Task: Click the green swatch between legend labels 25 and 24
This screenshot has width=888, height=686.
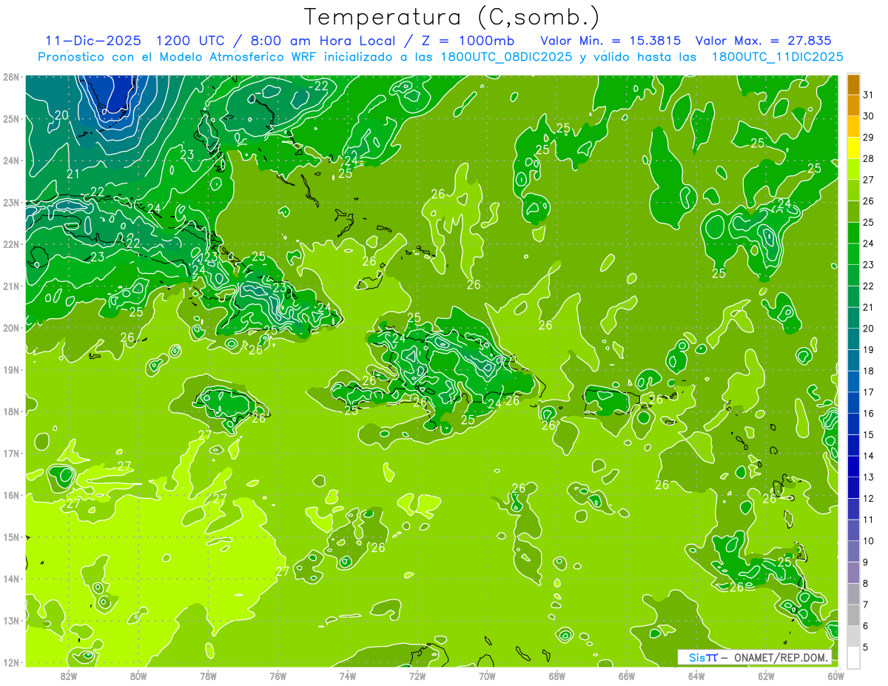Action: tap(853, 232)
